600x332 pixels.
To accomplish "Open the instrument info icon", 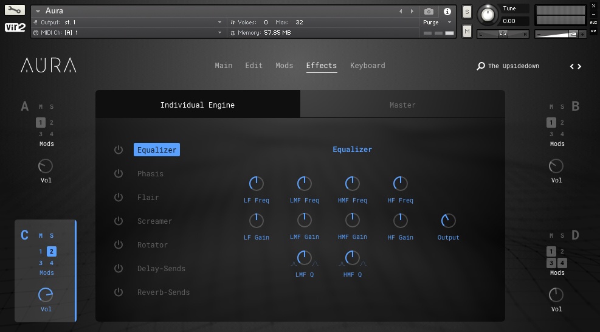I will pos(447,12).
